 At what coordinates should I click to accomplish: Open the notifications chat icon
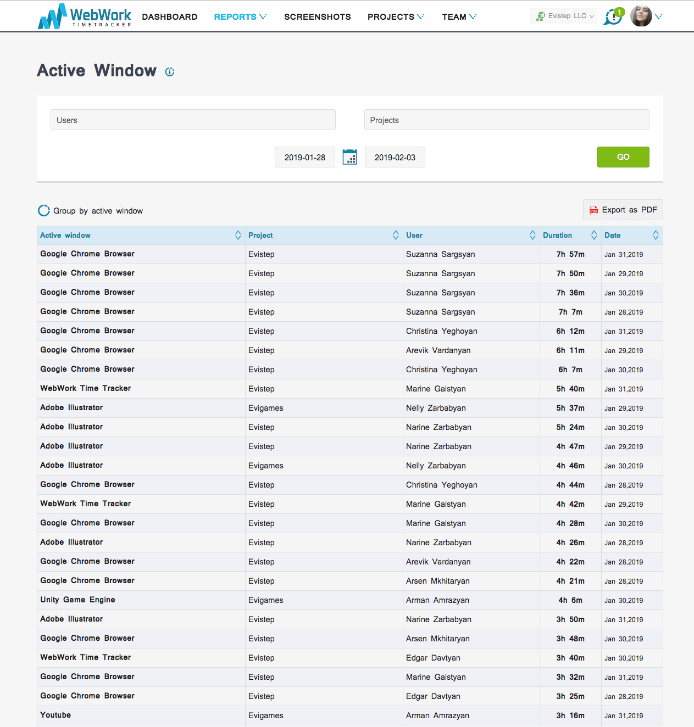pos(613,16)
